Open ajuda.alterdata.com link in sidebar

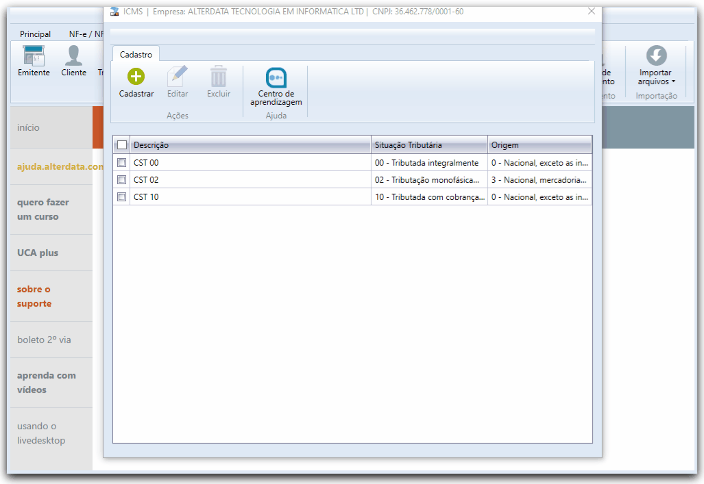click(x=60, y=166)
